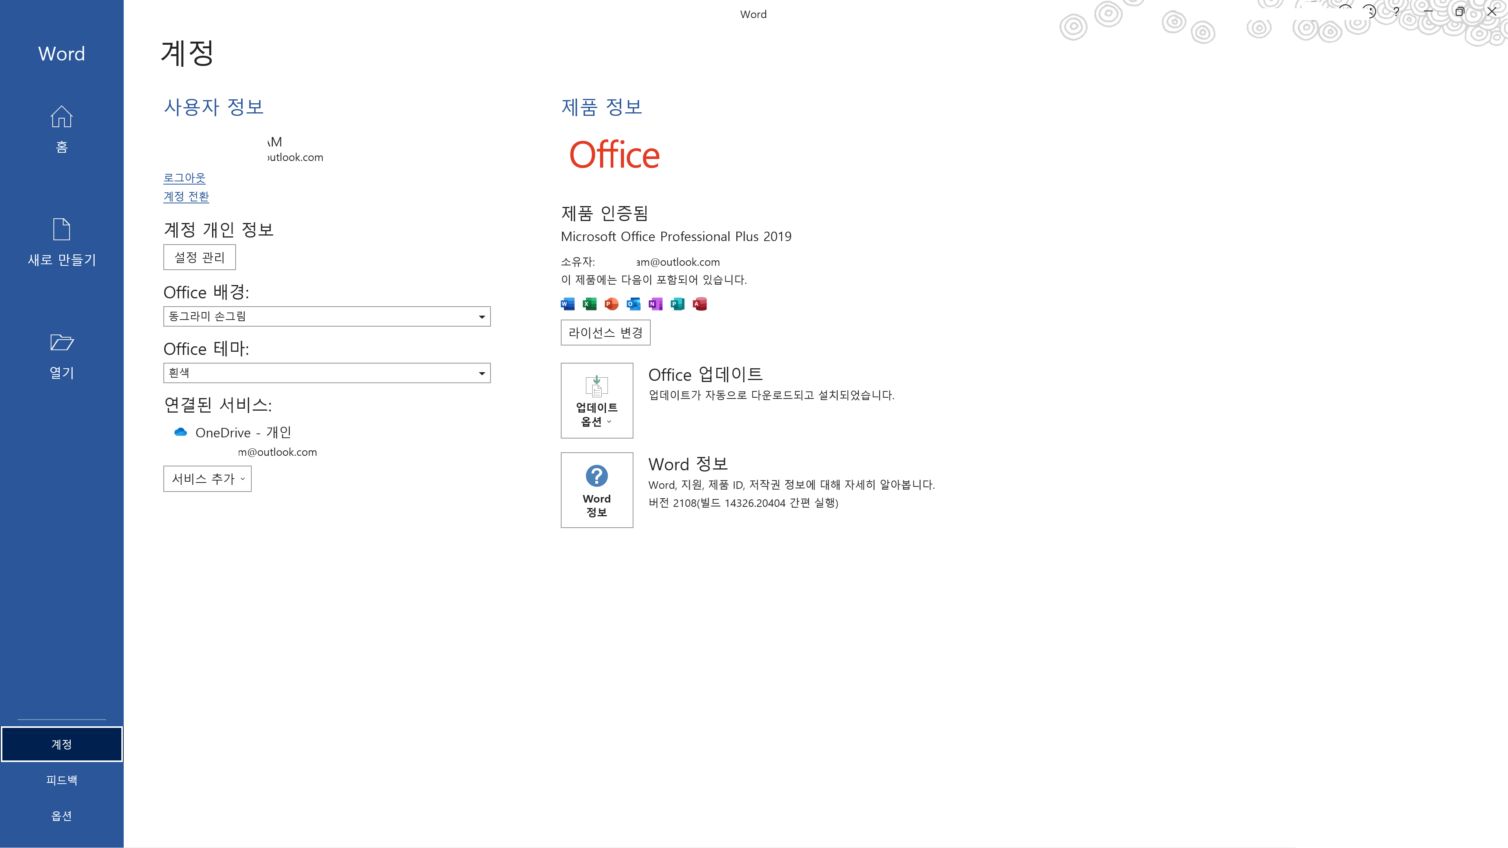This screenshot has width=1508, height=848.
Task: Open the Office 배경 dropdown showing 동그라미 손그림
Action: [x=327, y=316]
